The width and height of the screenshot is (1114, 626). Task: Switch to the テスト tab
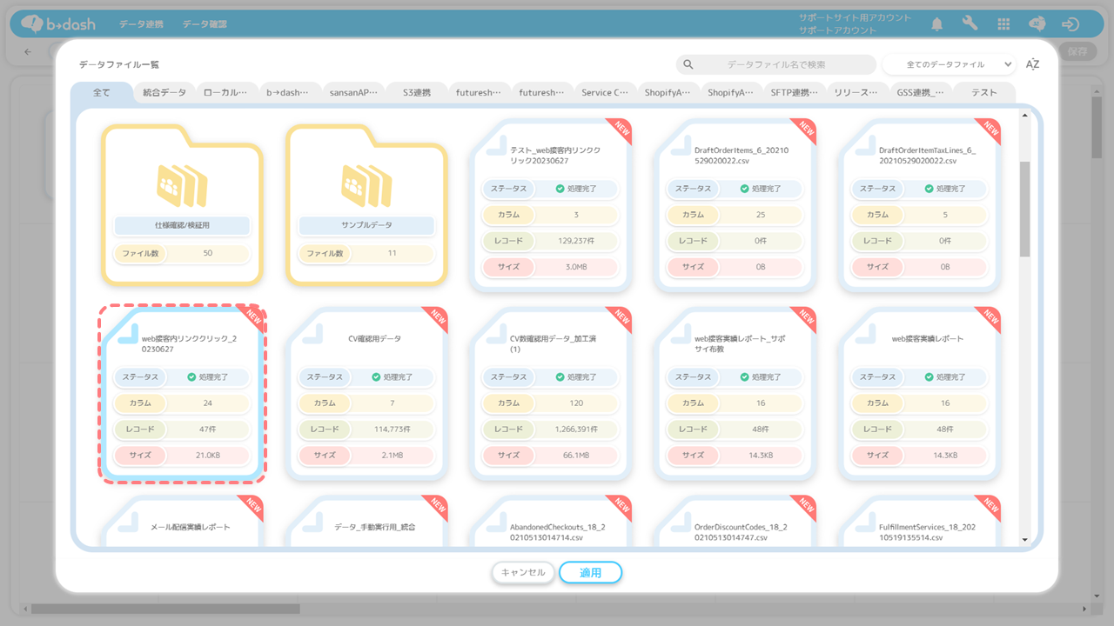pyautogui.click(x=984, y=92)
